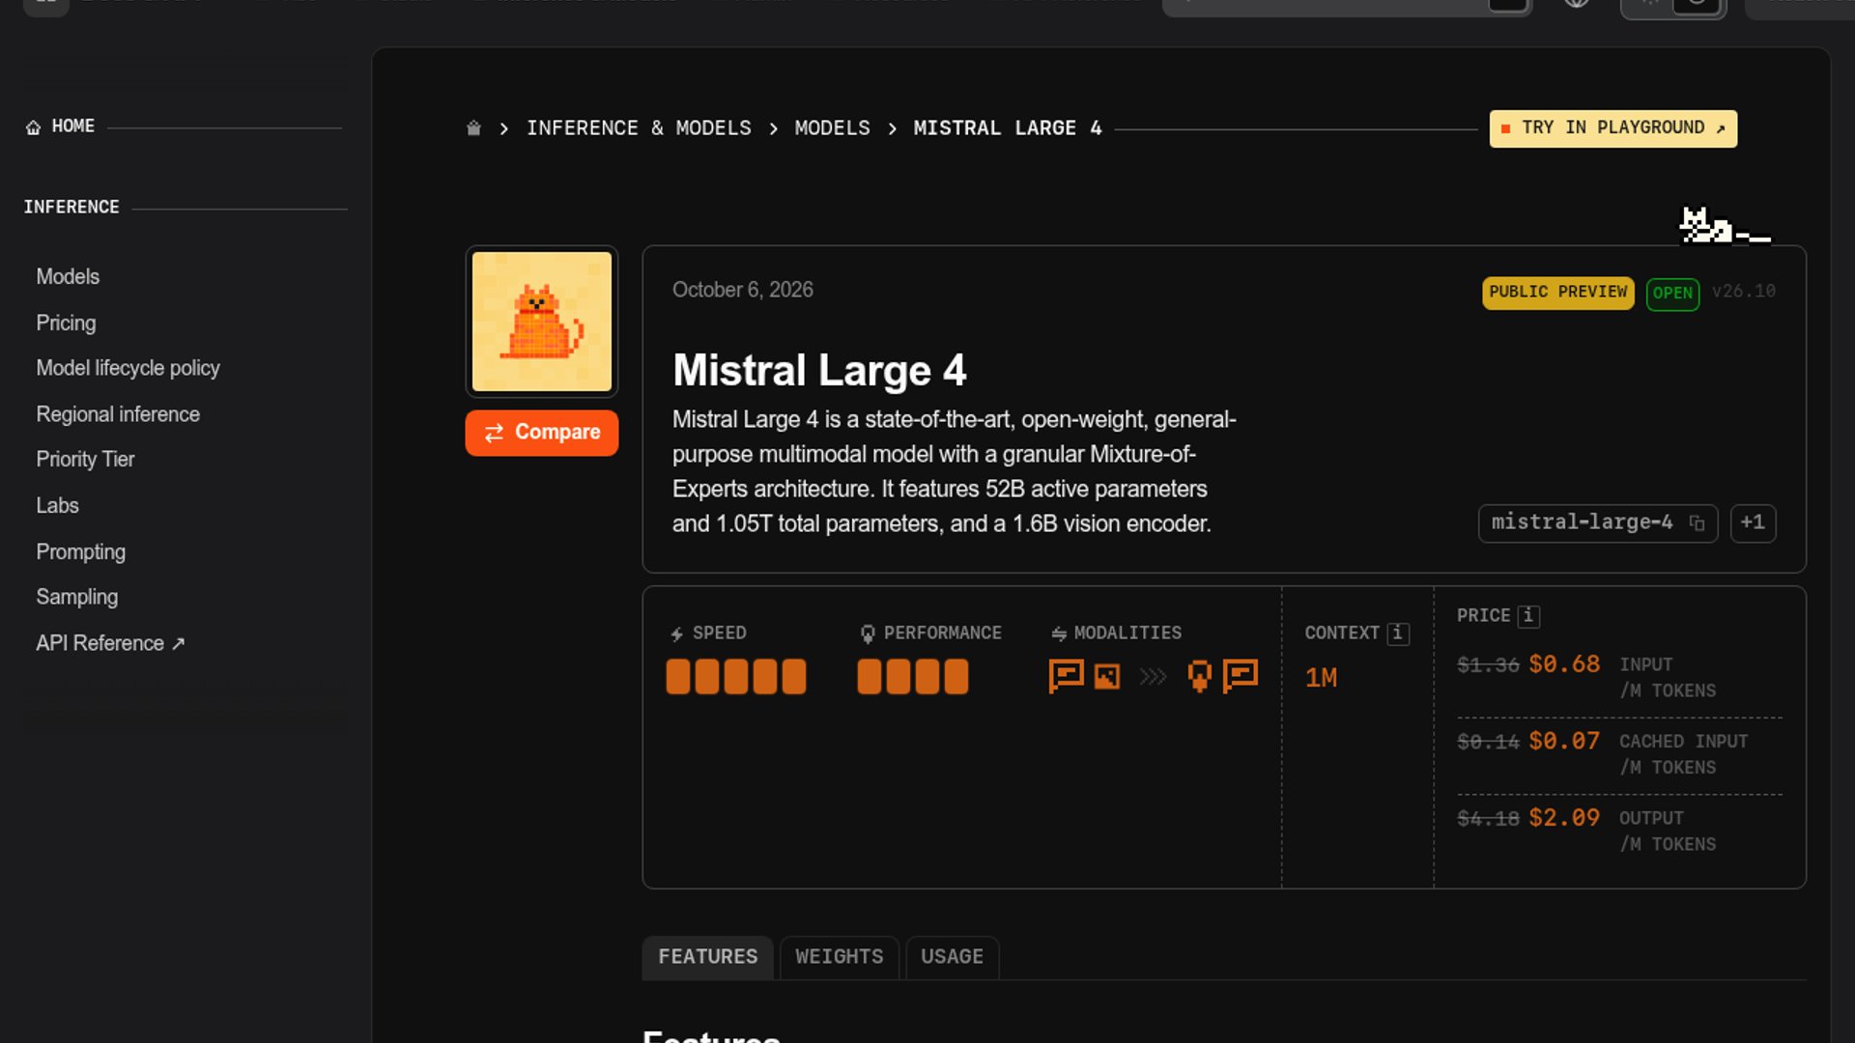Open the Priority Tier page
This screenshot has height=1043, width=1855.
pyautogui.click(x=85, y=460)
